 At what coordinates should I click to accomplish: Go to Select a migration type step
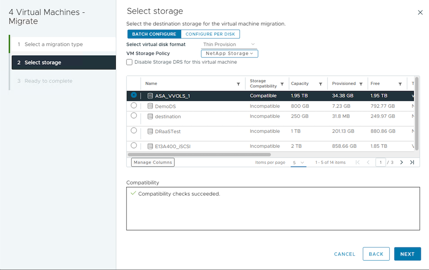click(54, 44)
